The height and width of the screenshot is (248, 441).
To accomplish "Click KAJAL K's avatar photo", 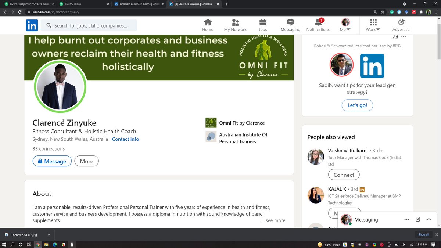I will 315,195.
